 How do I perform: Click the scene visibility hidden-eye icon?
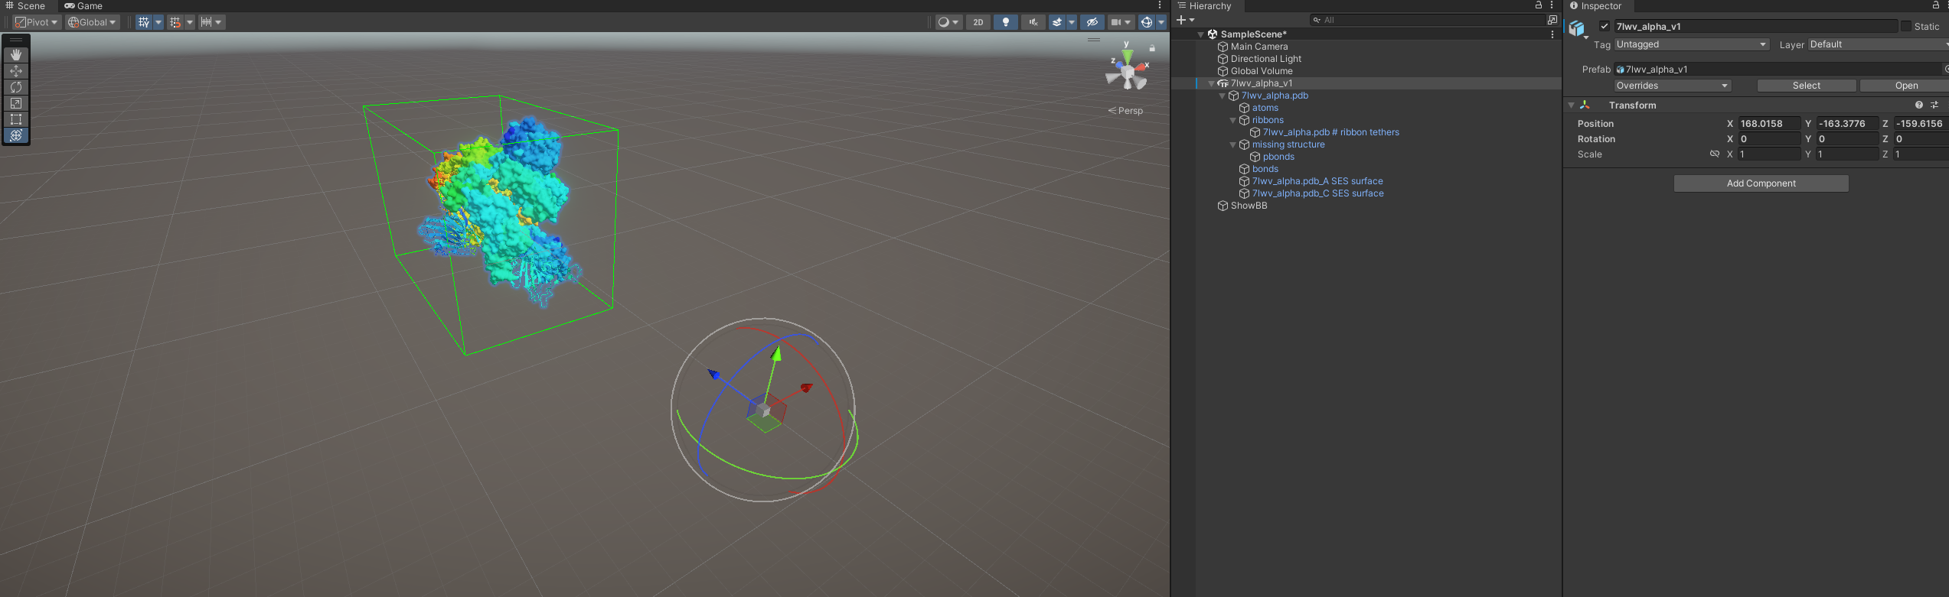click(x=1092, y=22)
